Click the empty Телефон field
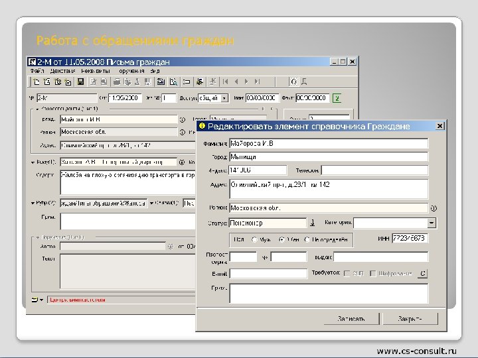 [x=374, y=170]
